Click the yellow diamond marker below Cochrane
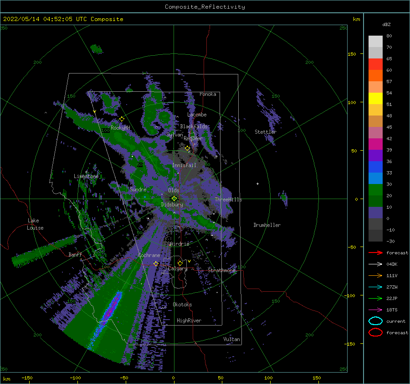The height and width of the screenshot is (384, 410). tap(156, 263)
